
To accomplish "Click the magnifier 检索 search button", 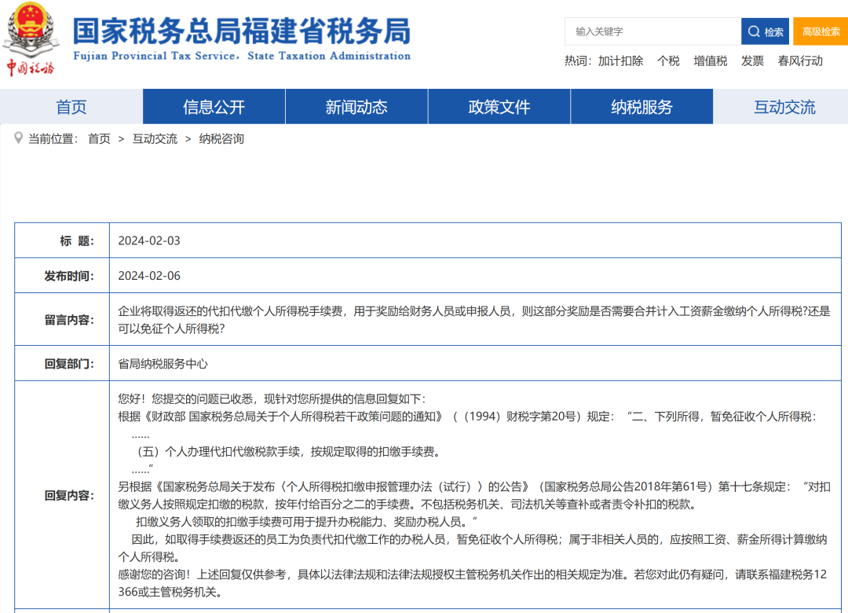I will 765,31.
